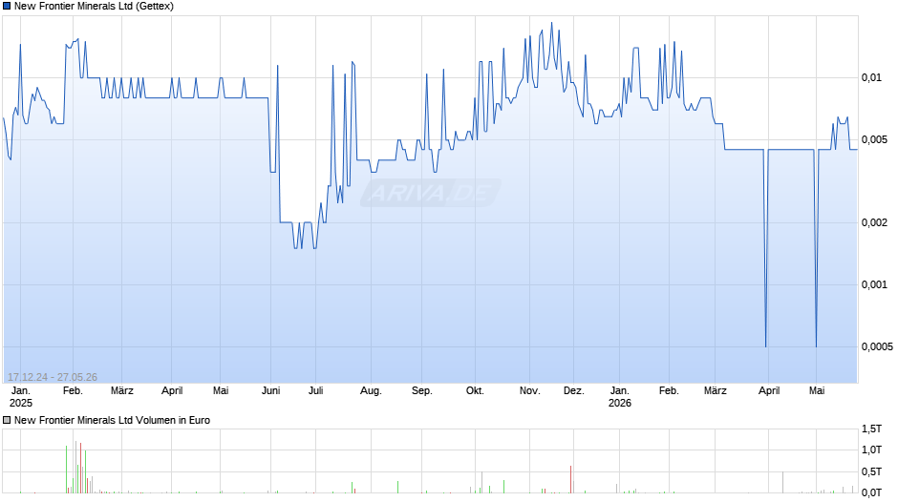Click the blue legend square beside New Frontier Minerals Ltd (Gettex)

pyautogui.click(x=7, y=7)
